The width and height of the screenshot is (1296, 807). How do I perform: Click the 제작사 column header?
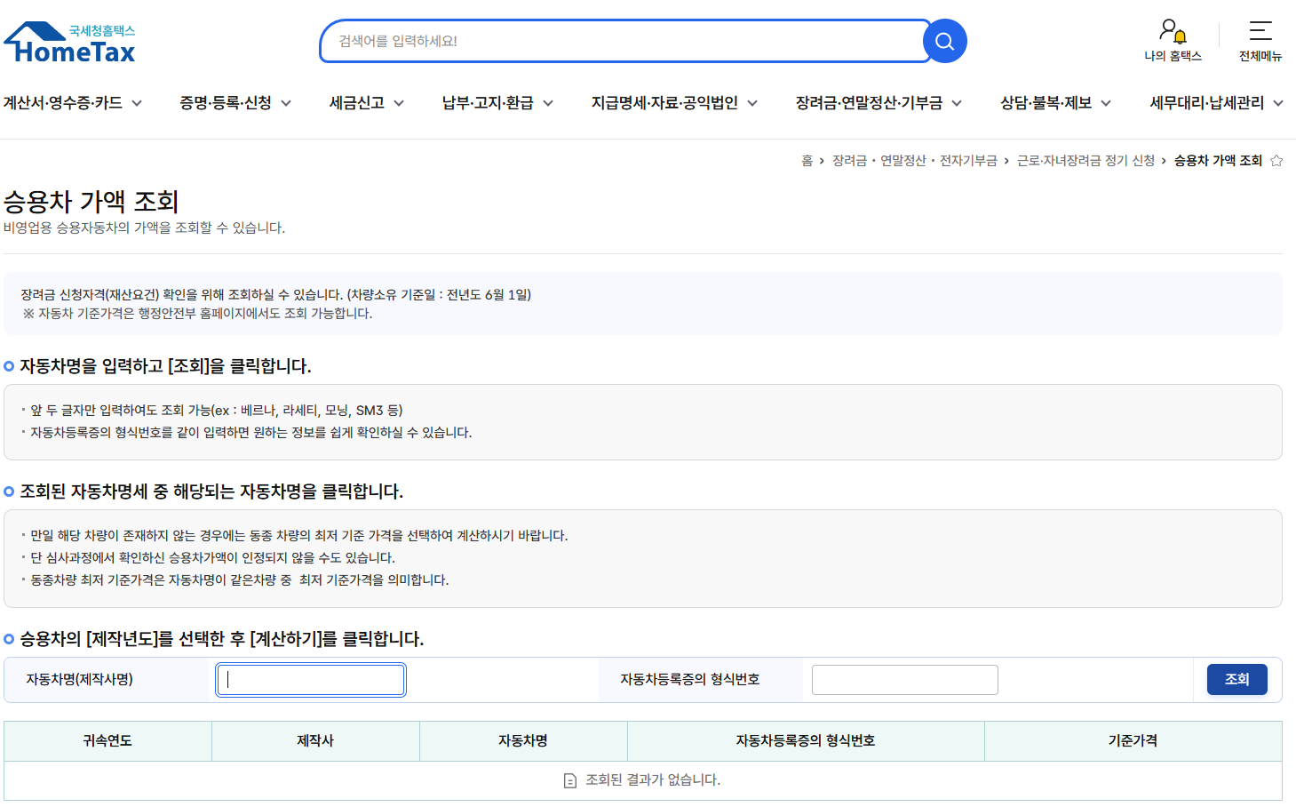(x=315, y=741)
